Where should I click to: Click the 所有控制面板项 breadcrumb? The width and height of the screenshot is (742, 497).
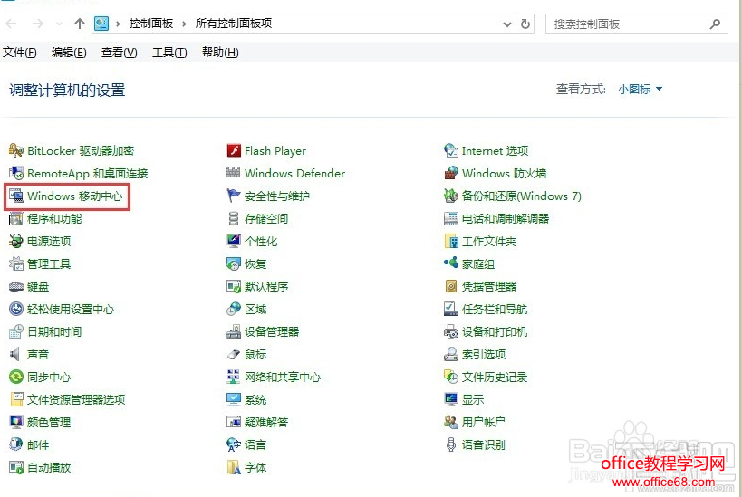[234, 24]
